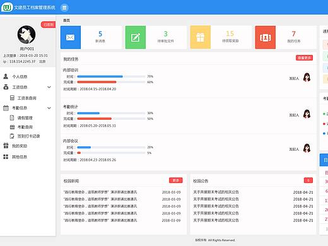This screenshot has width=328, height=246.
Task: Click 内部会议 blue time progress bar
Action: [84, 147]
